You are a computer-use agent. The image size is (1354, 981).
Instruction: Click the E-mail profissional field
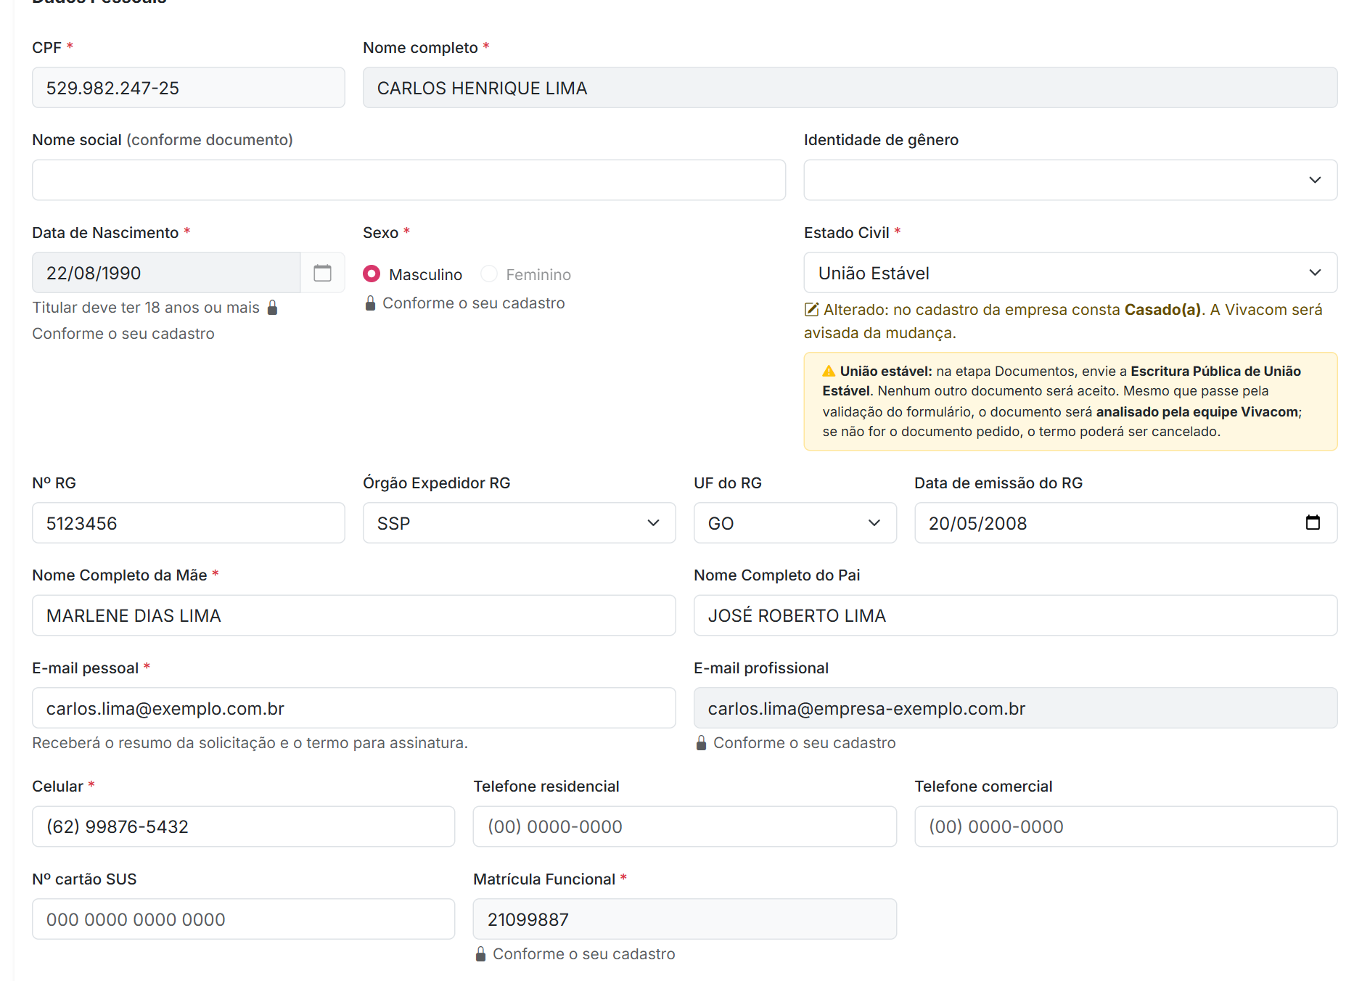[x=1015, y=708]
